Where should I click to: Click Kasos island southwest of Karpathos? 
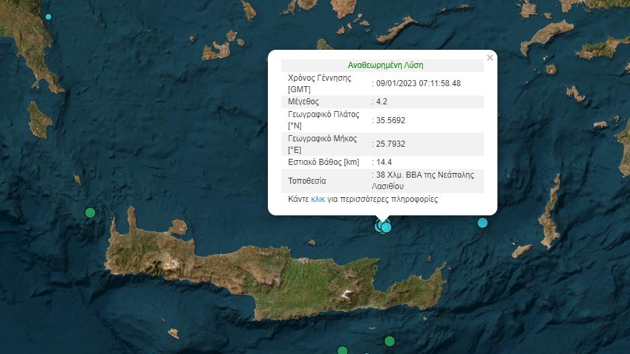coord(521,251)
